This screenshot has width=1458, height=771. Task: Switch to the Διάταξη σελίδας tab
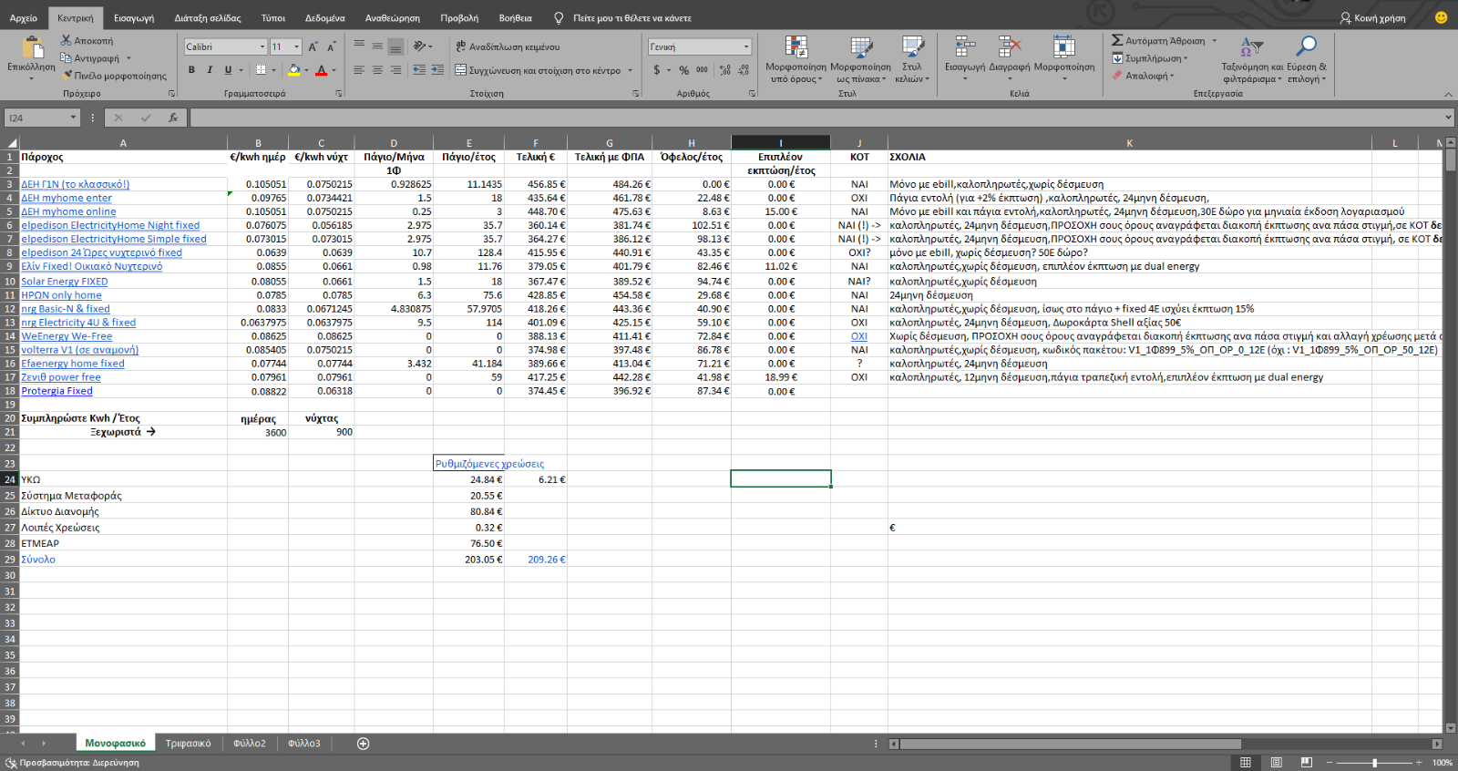208,17
